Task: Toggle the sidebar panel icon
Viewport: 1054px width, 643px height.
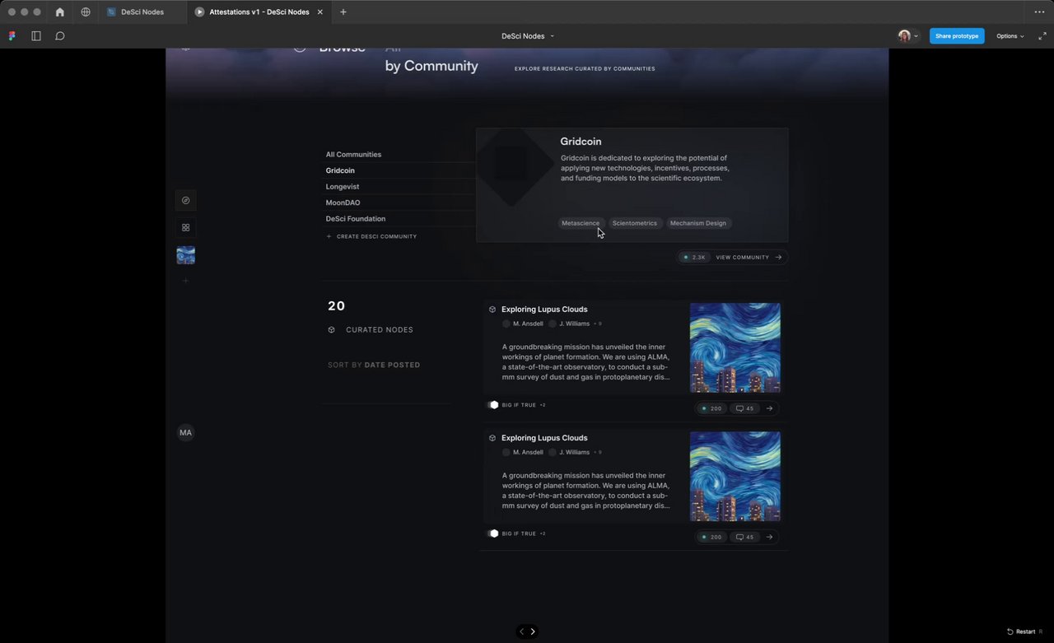Action: coord(36,36)
